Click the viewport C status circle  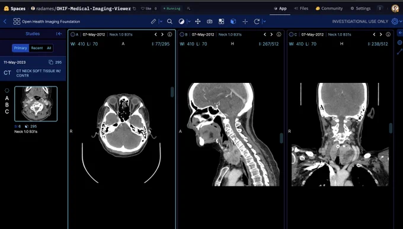pyautogui.click(x=291, y=34)
